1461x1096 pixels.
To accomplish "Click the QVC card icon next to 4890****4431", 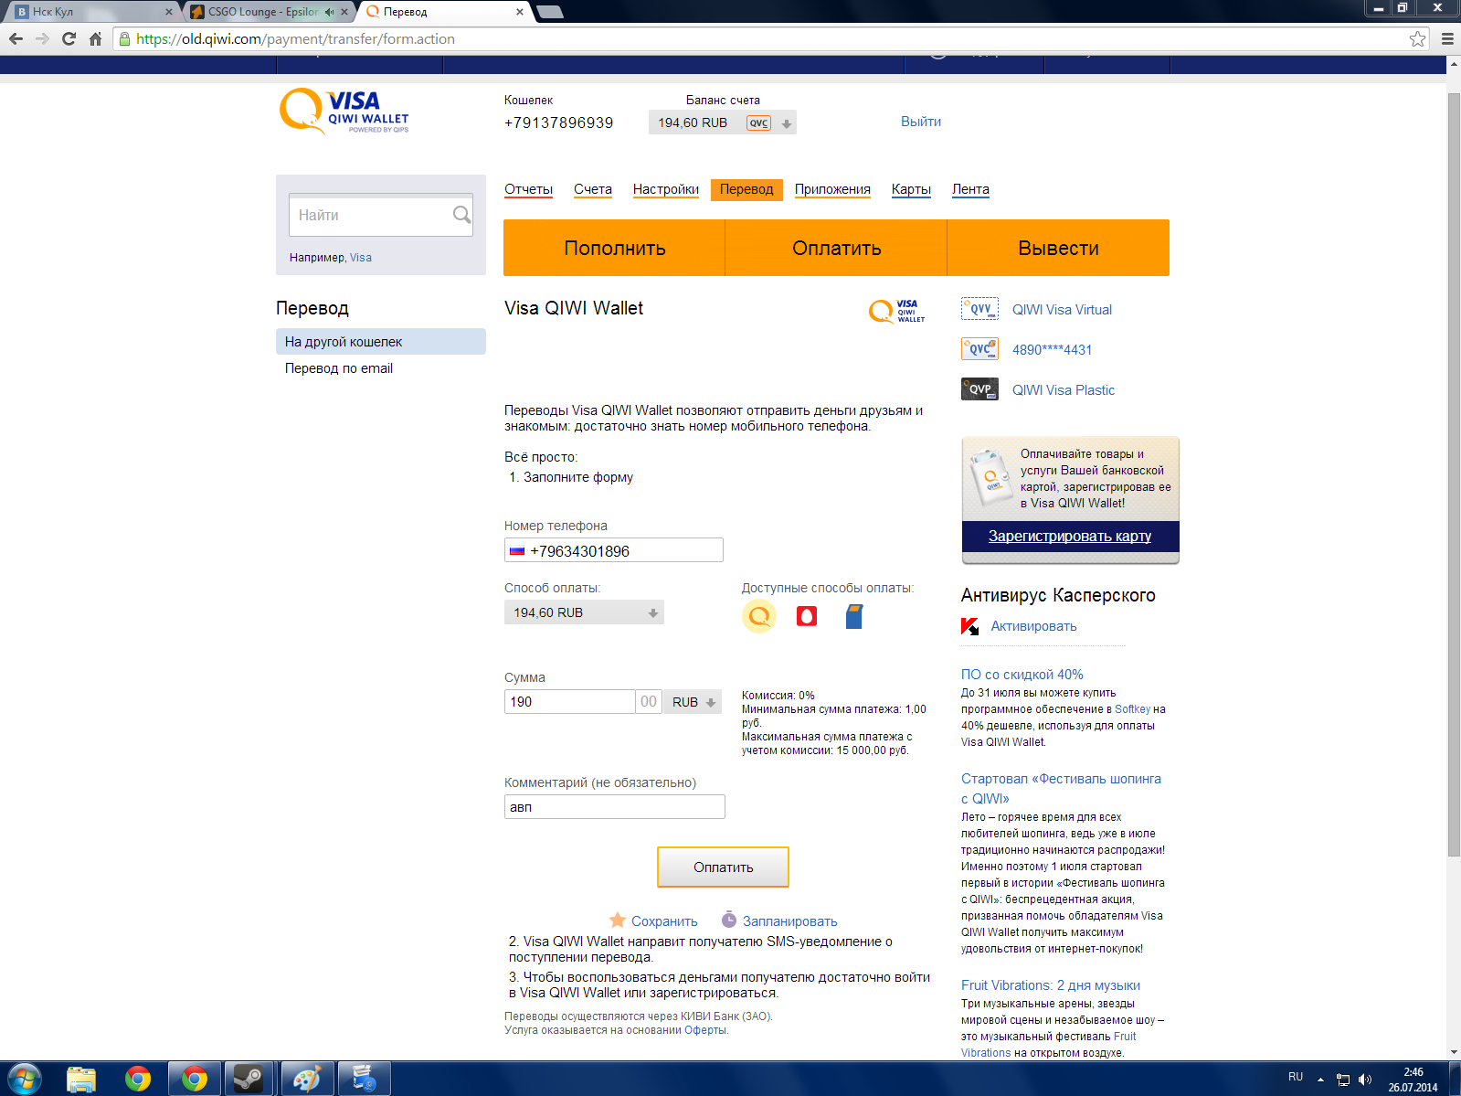I will [979, 349].
